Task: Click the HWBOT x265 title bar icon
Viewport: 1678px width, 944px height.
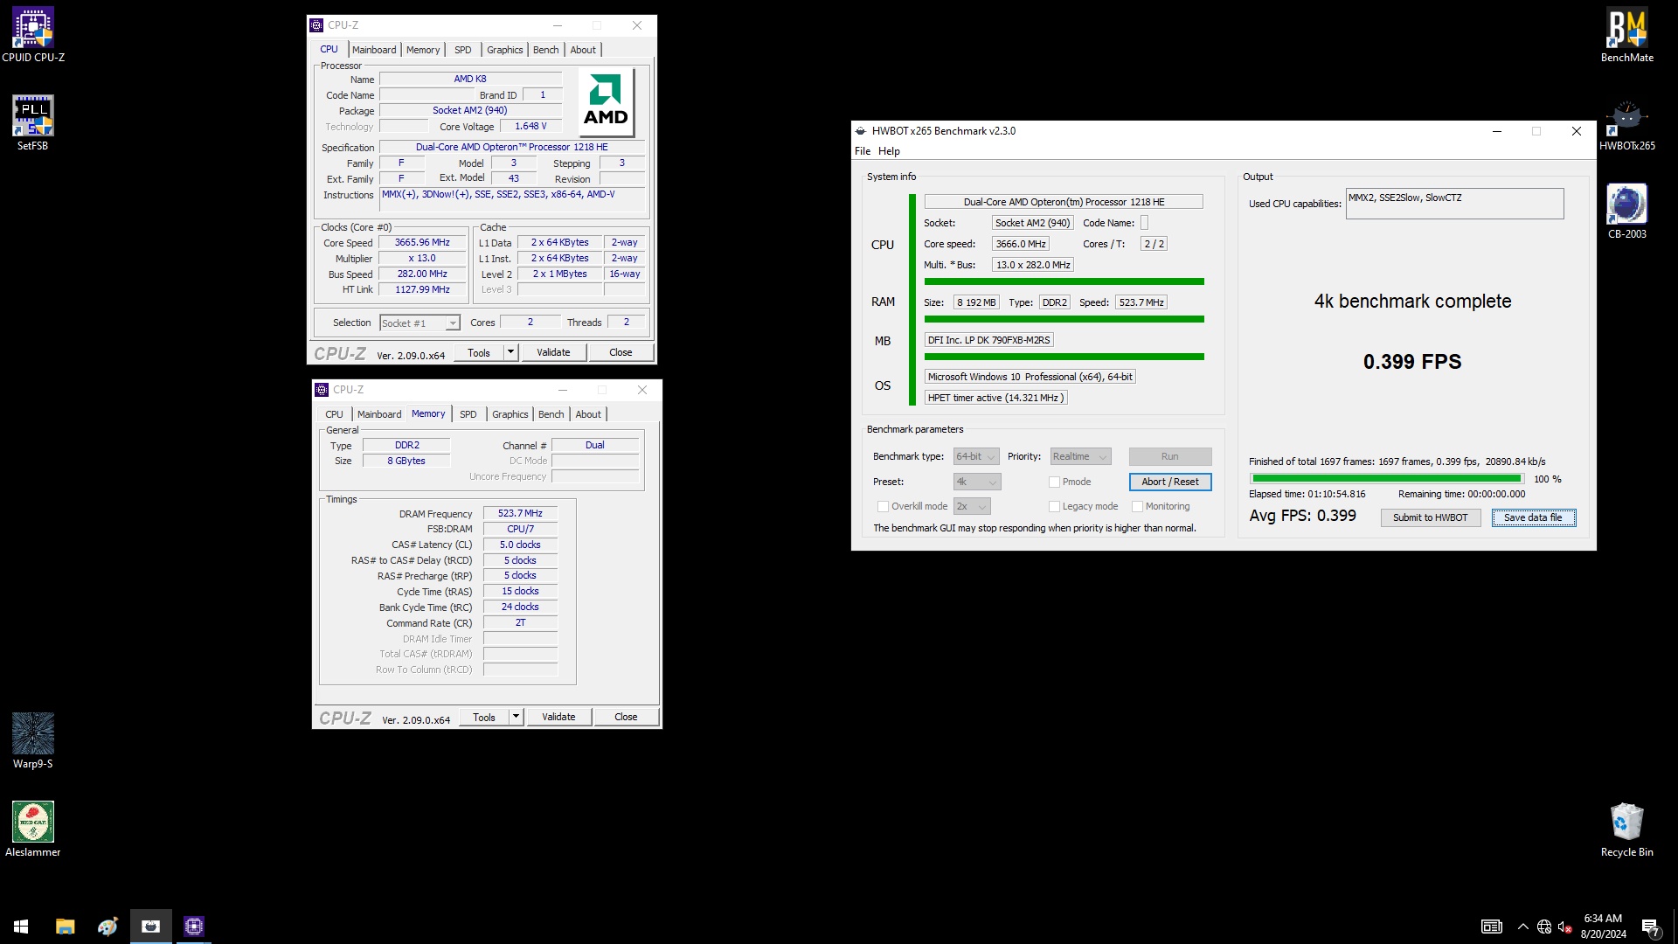Action: coord(861,131)
